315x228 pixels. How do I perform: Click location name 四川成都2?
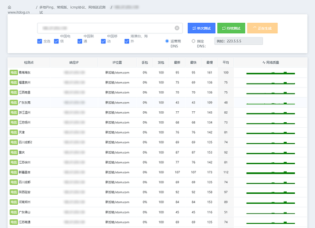tap(25, 142)
